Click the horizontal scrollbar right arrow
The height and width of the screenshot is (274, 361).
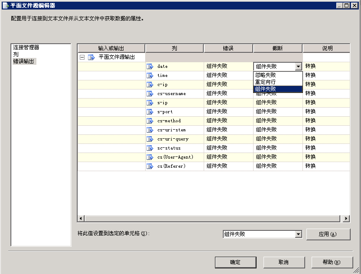346,218
